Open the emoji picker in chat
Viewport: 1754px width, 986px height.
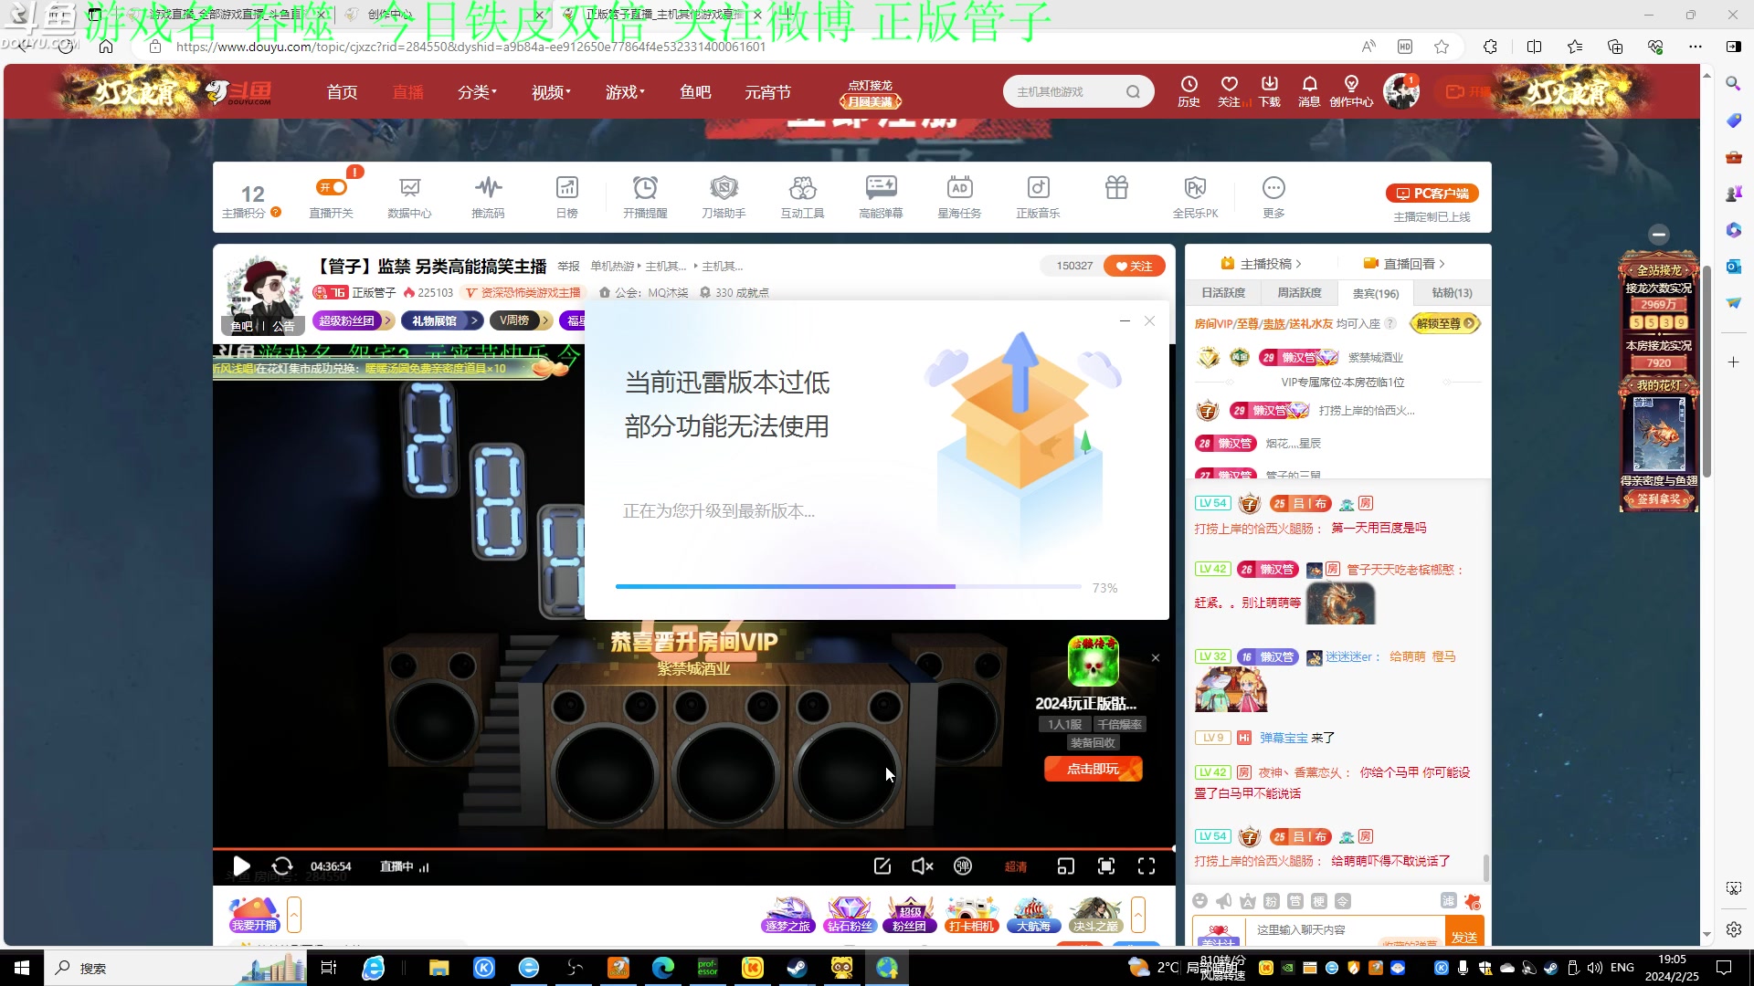coord(1200,901)
